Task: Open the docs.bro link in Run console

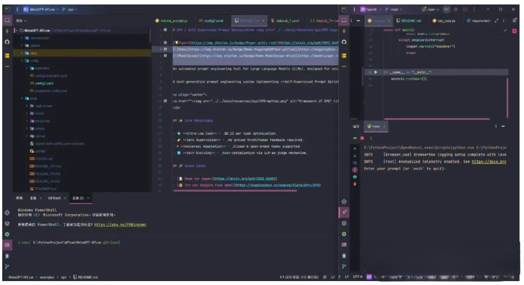Action: (489, 162)
